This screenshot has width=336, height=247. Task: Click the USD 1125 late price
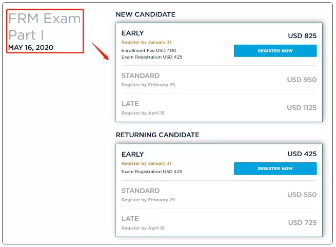tap(302, 108)
